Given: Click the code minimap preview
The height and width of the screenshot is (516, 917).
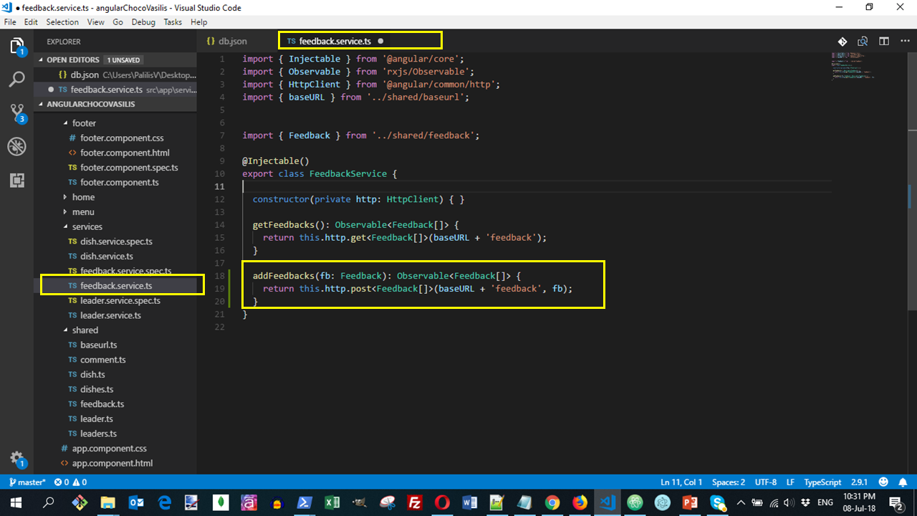Looking at the screenshot, I should 853,66.
